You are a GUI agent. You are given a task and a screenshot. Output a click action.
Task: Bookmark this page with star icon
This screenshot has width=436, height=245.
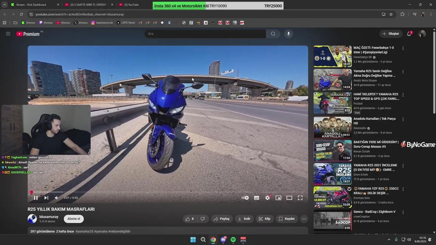[391, 14]
